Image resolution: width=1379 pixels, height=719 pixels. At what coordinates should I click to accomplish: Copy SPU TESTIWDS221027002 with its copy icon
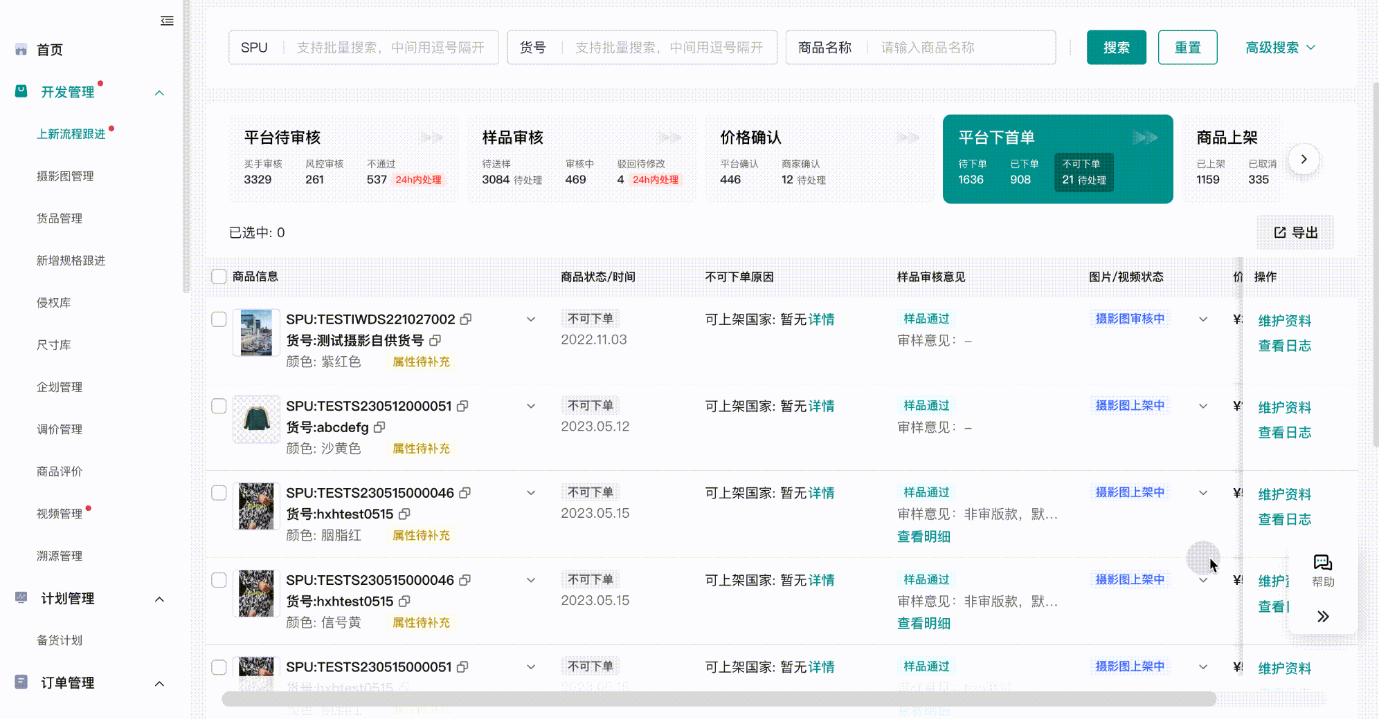tap(466, 319)
